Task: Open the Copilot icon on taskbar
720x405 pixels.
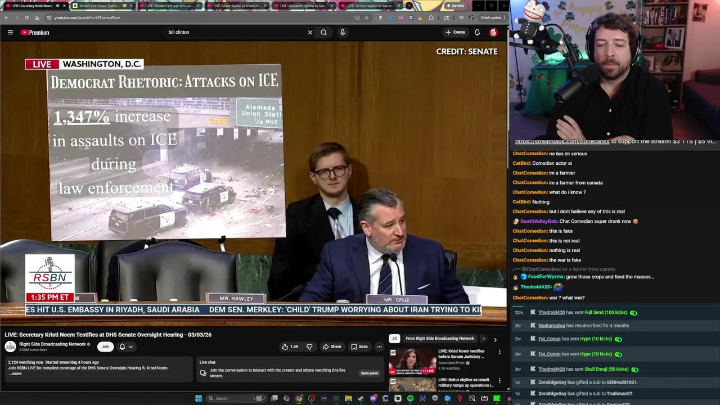Action: pyautogui.click(x=286, y=398)
